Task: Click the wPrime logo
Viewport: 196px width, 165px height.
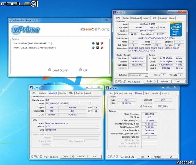Action: click(x=25, y=30)
